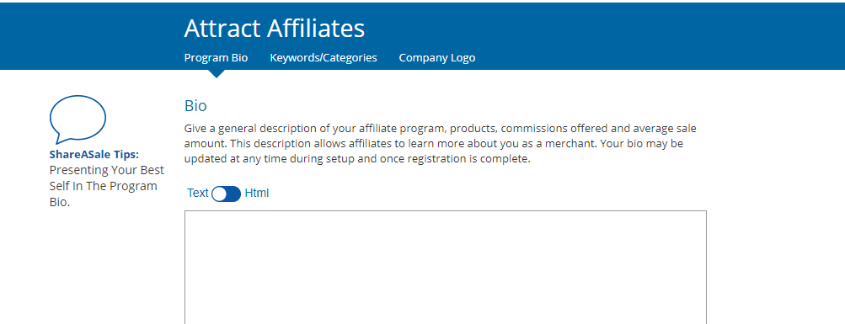Select the Text mode label
The width and height of the screenshot is (845, 324).
(x=198, y=193)
